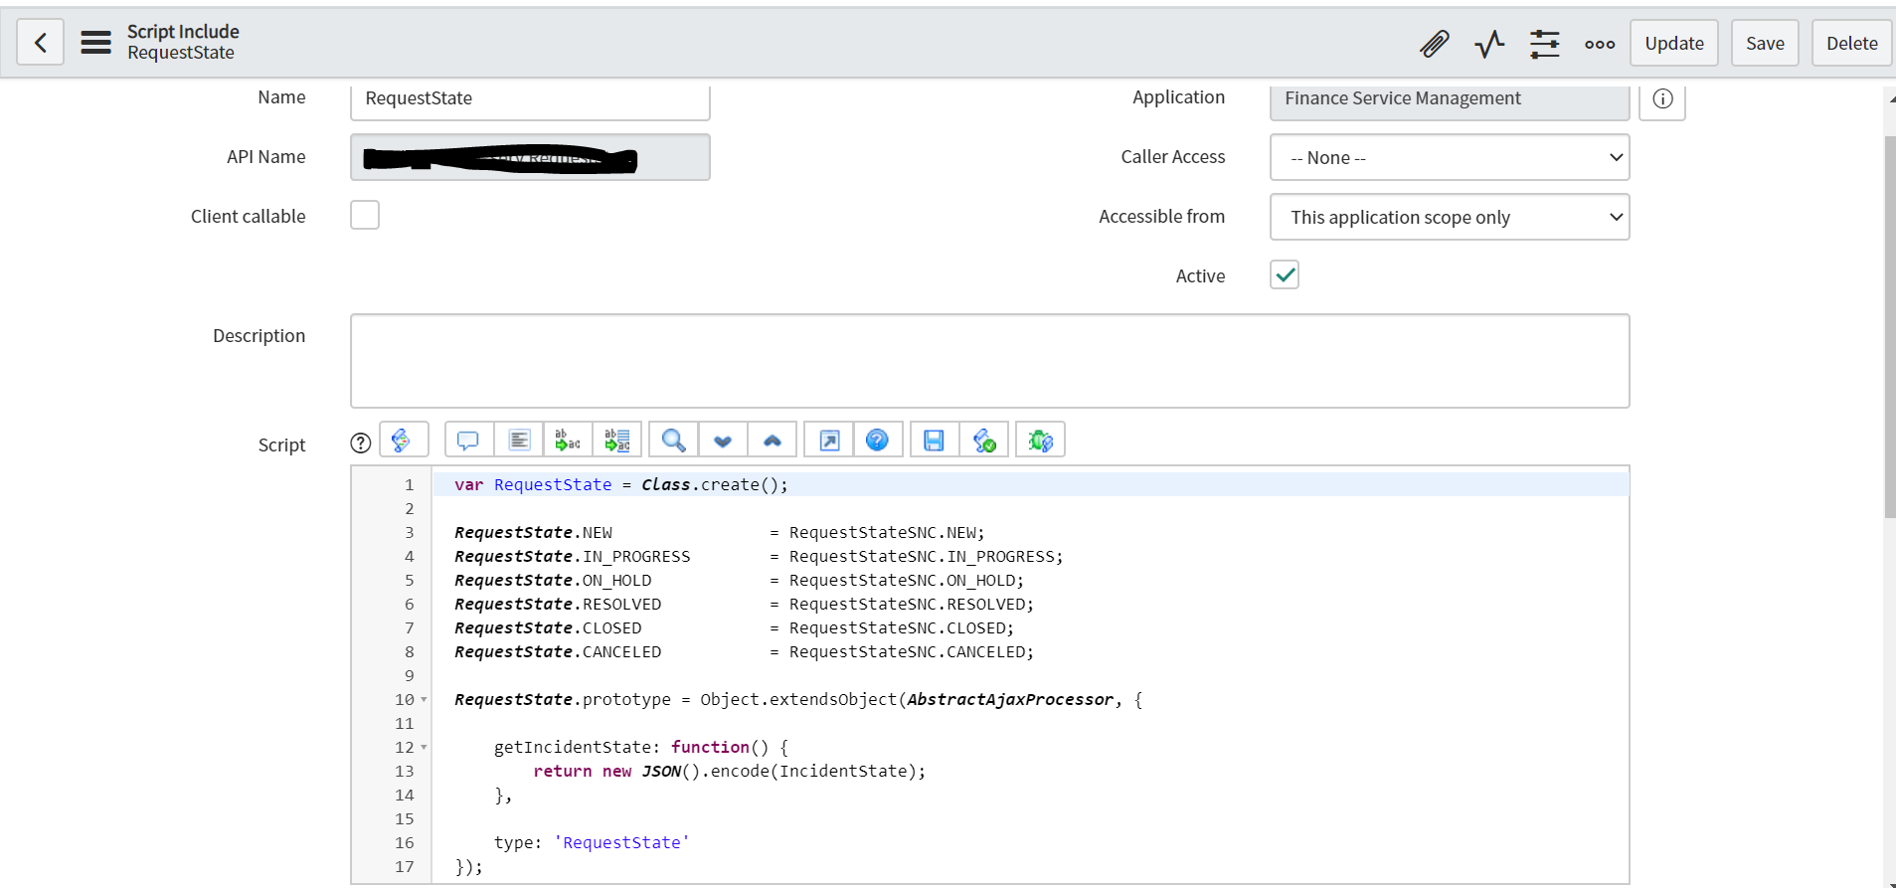Toggle the activity stream icon
The width and height of the screenshot is (1896, 888).
[1489, 44]
